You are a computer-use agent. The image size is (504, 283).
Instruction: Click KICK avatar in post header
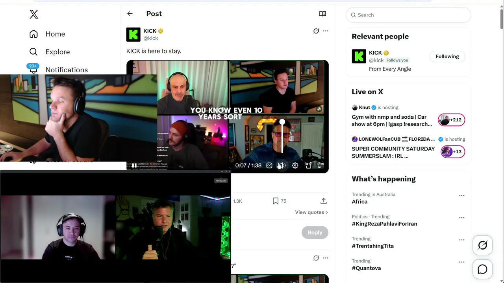[133, 35]
